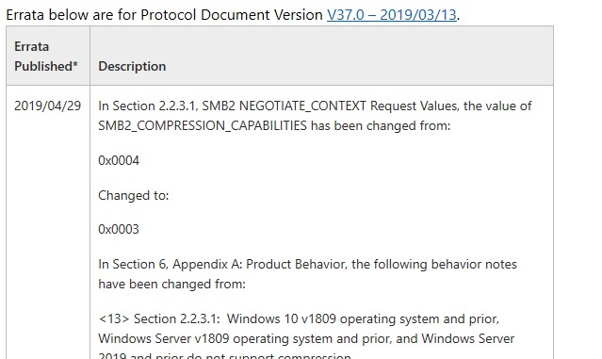Viewport: 602px width, 359px height.
Task: Click the old value 0x0004
Action: pos(119,160)
